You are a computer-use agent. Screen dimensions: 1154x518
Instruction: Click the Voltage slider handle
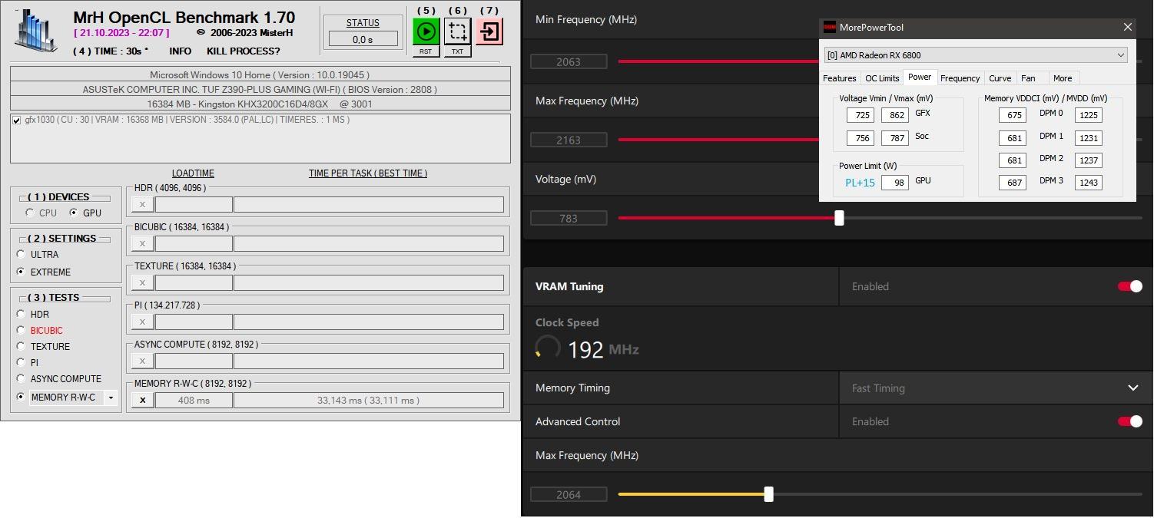839,218
